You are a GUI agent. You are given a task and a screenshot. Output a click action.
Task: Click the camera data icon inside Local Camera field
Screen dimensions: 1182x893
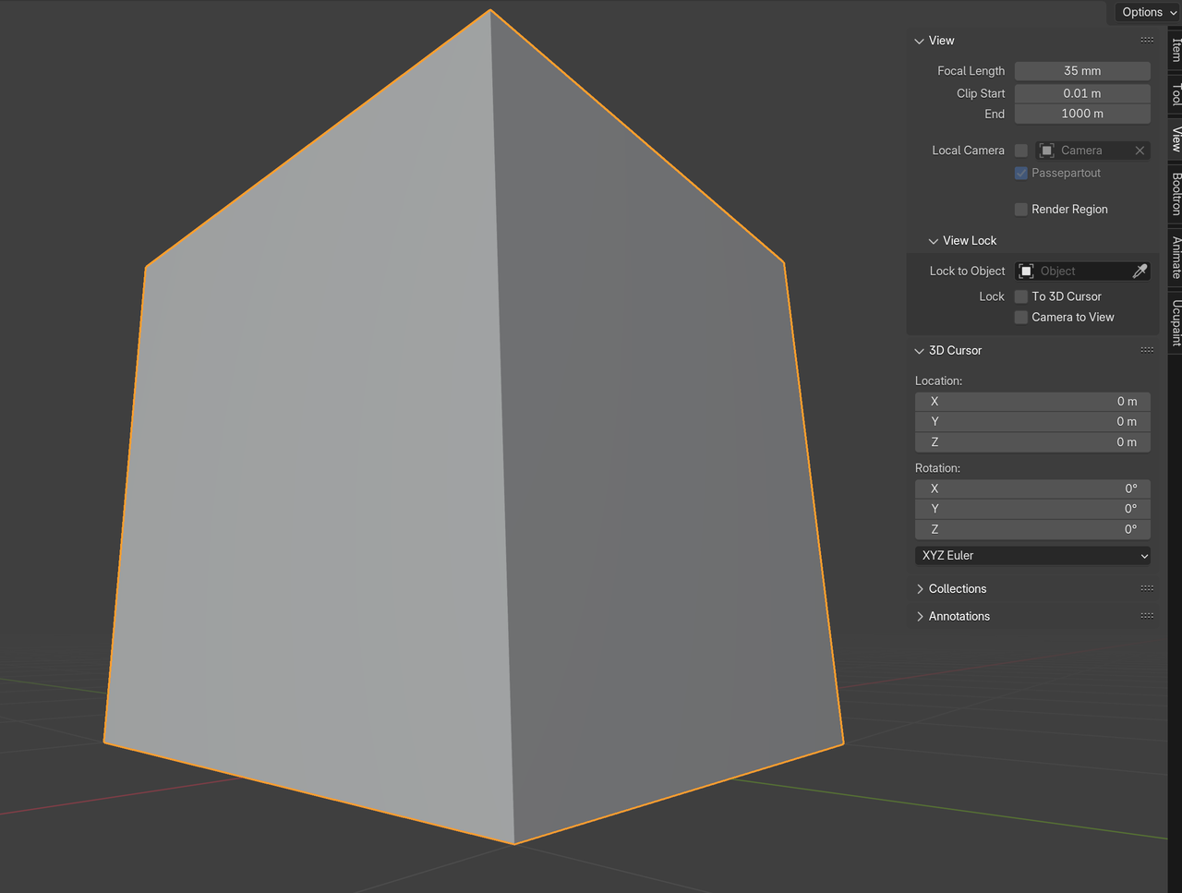[x=1046, y=150]
